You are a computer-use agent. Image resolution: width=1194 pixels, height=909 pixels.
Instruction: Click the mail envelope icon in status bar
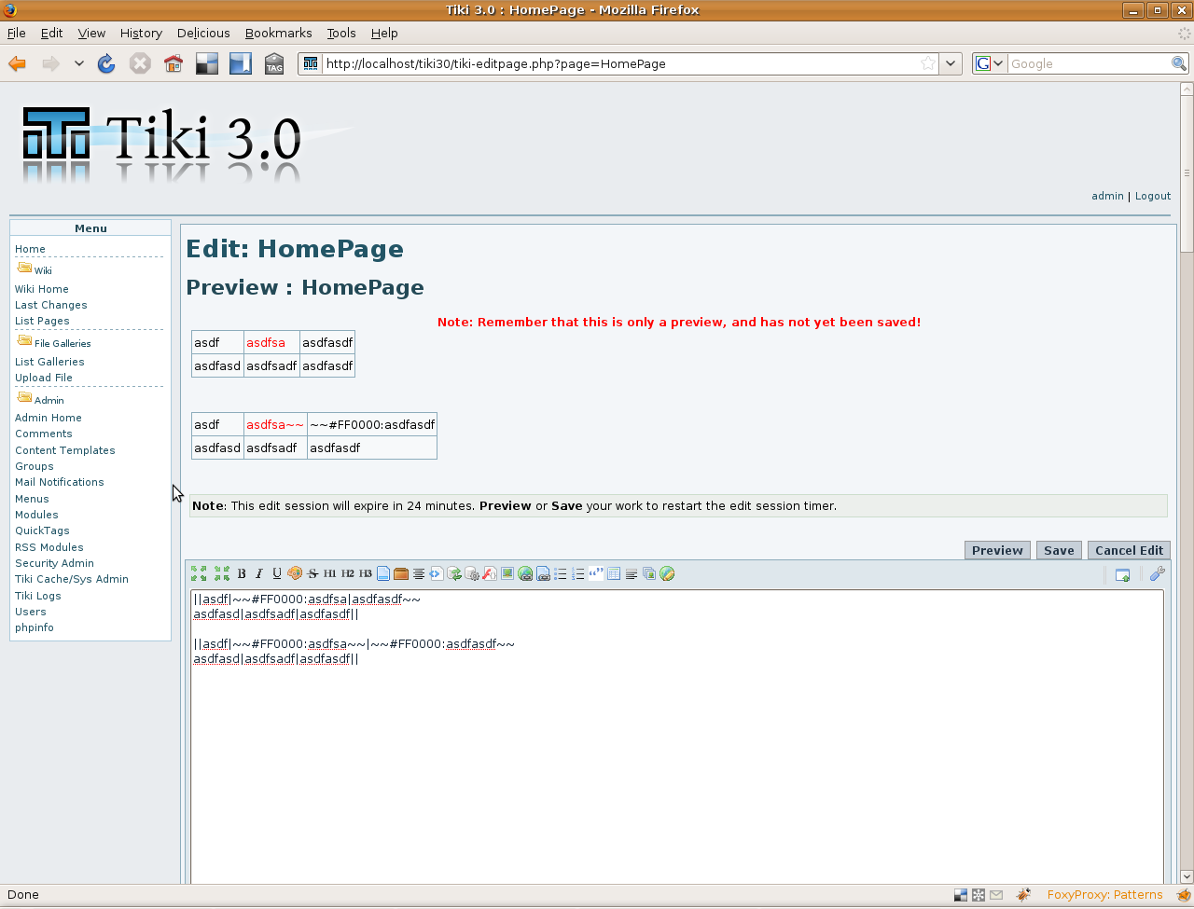coord(996,895)
